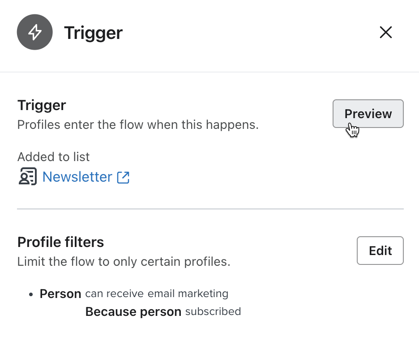Click the Because person subscribed text

click(163, 311)
